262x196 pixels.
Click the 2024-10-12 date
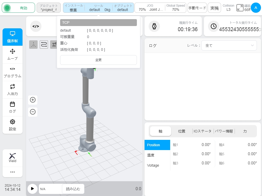13,186
